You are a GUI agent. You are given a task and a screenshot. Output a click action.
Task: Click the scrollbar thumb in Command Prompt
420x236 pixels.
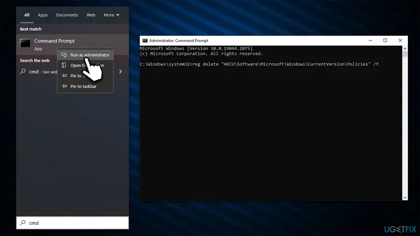click(x=405, y=54)
